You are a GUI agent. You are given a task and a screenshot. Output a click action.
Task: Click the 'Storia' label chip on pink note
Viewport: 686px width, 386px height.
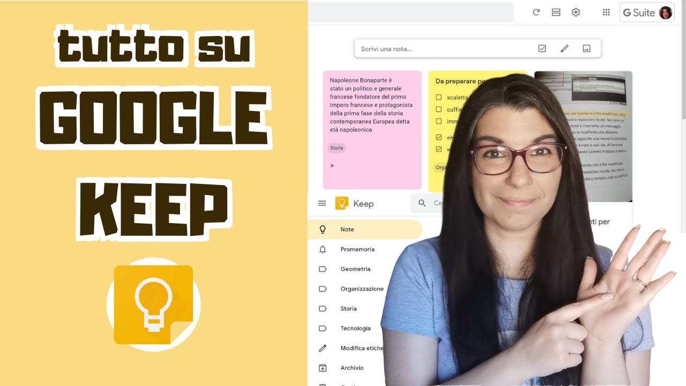click(337, 148)
